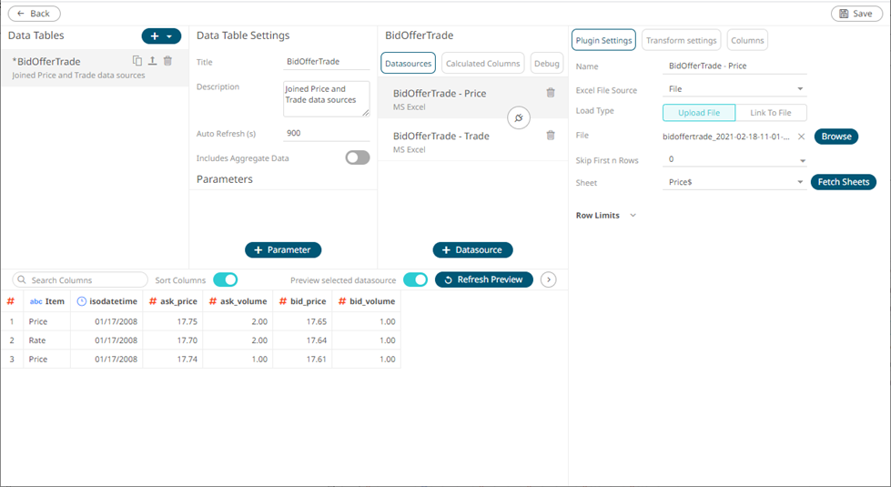Viewport: 891px width, 487px height.
Task: Open the Sheet dropdown showing Price$
Action: [x=735, y=182]
